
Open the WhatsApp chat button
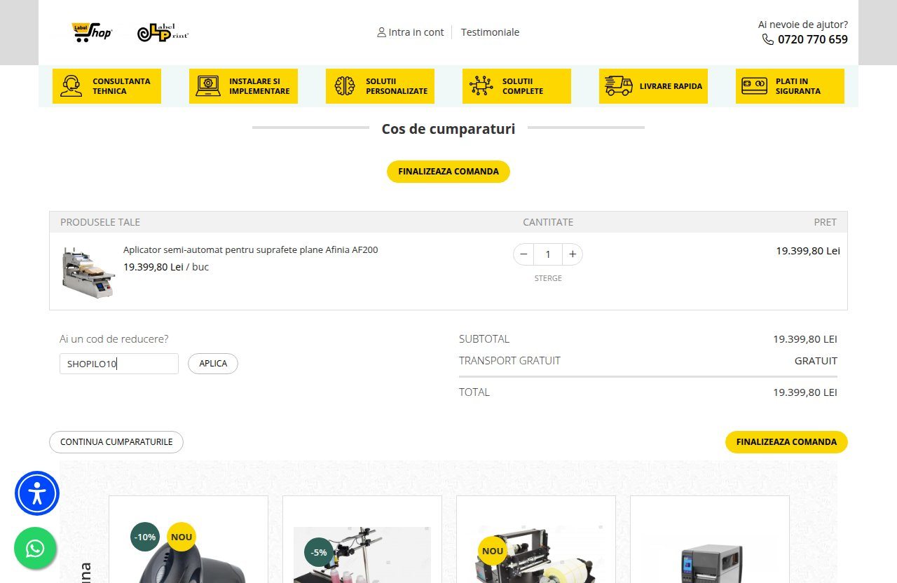pos(35,548)
